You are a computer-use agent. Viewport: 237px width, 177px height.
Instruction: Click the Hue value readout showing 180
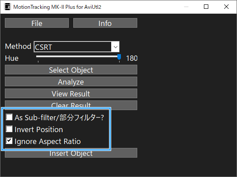(132, 58)
